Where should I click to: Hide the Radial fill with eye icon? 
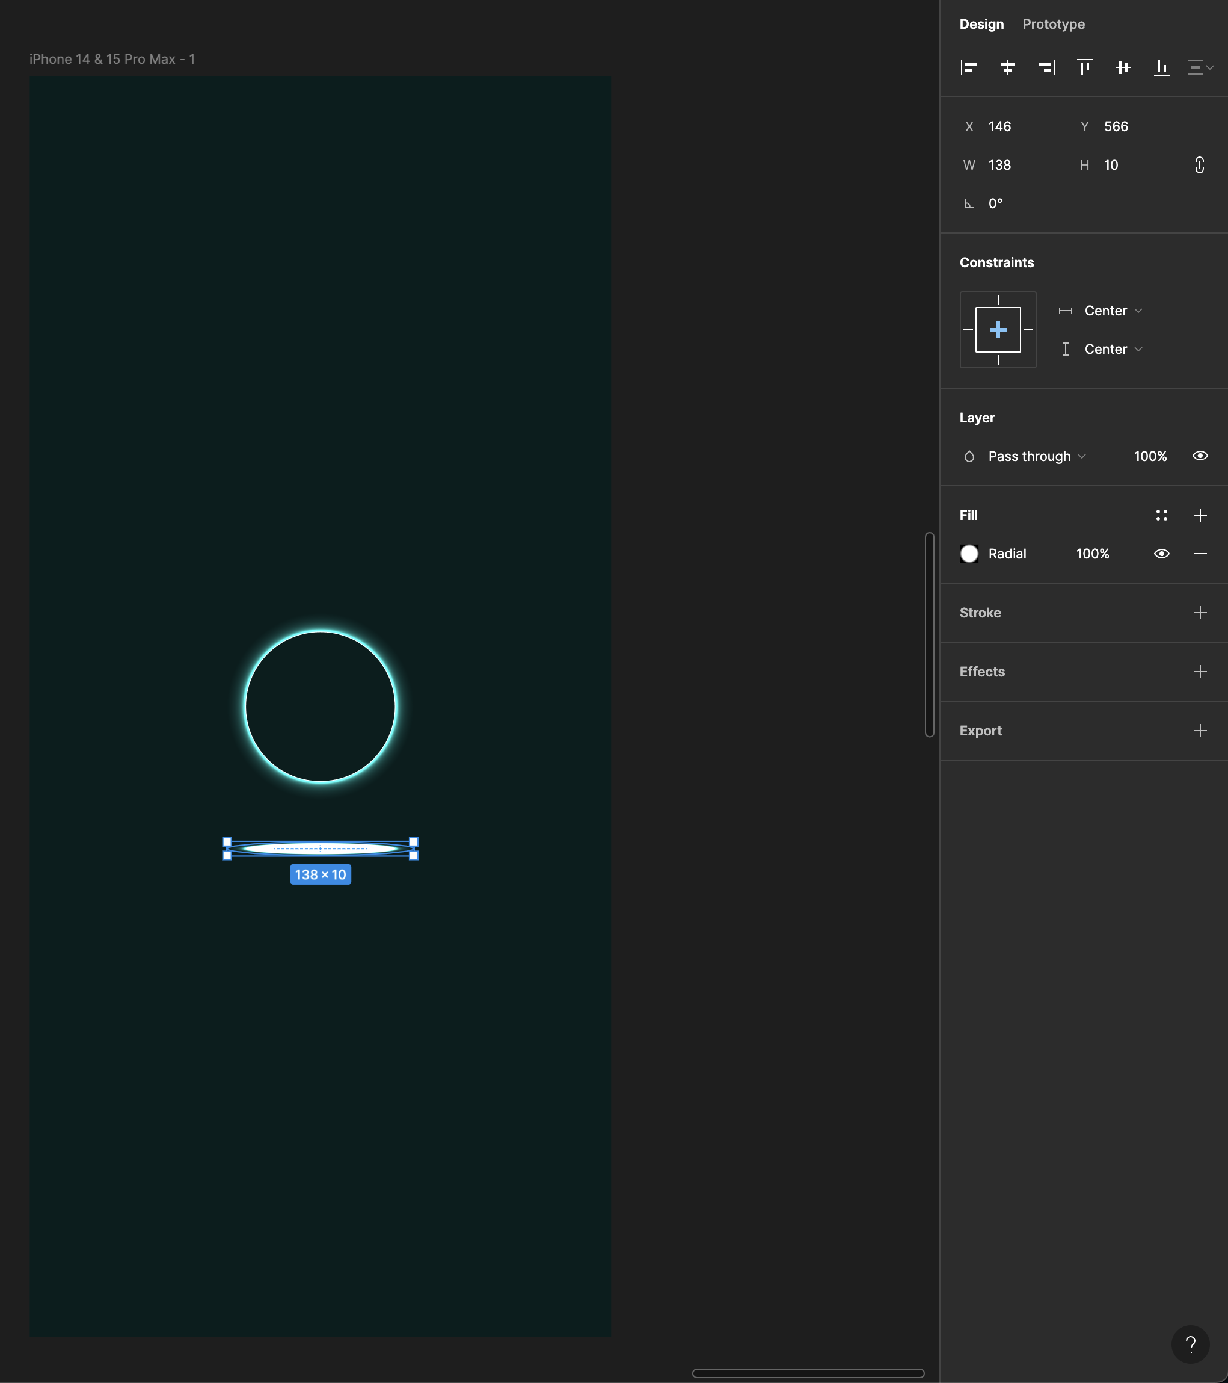(x=1162, y=554)
